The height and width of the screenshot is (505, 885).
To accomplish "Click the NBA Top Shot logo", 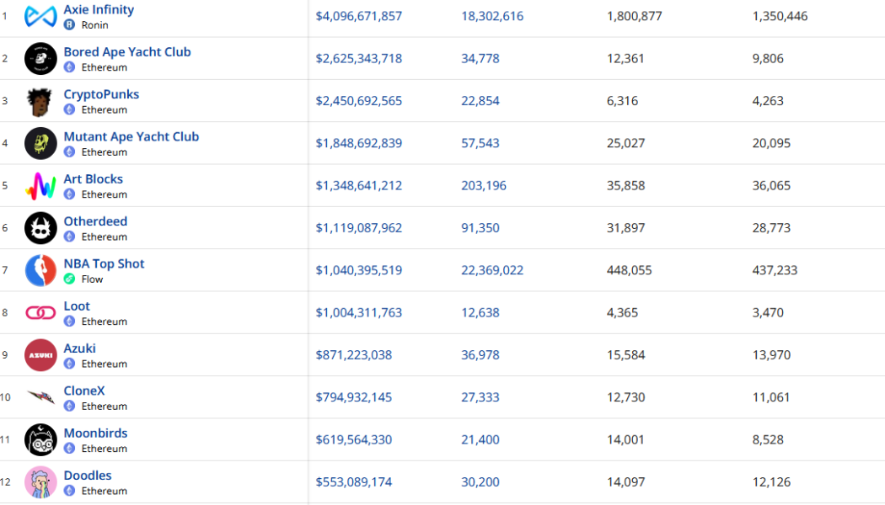I will 40,270.
